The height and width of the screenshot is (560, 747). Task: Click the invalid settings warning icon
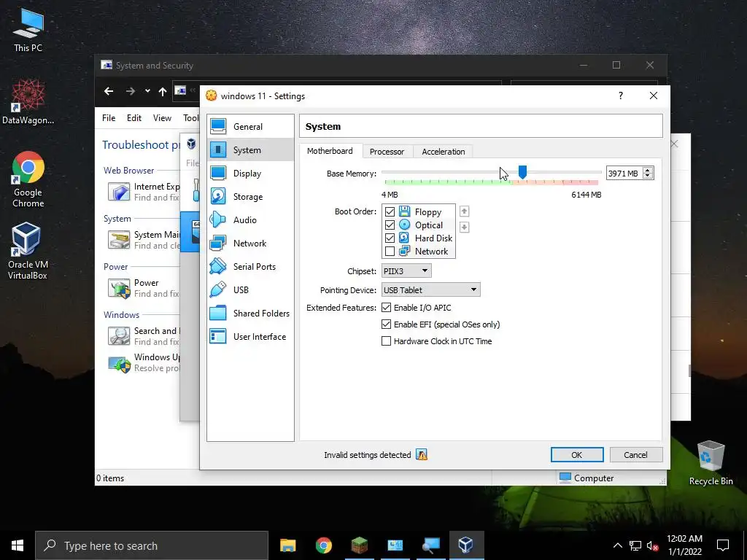point(422,455)
